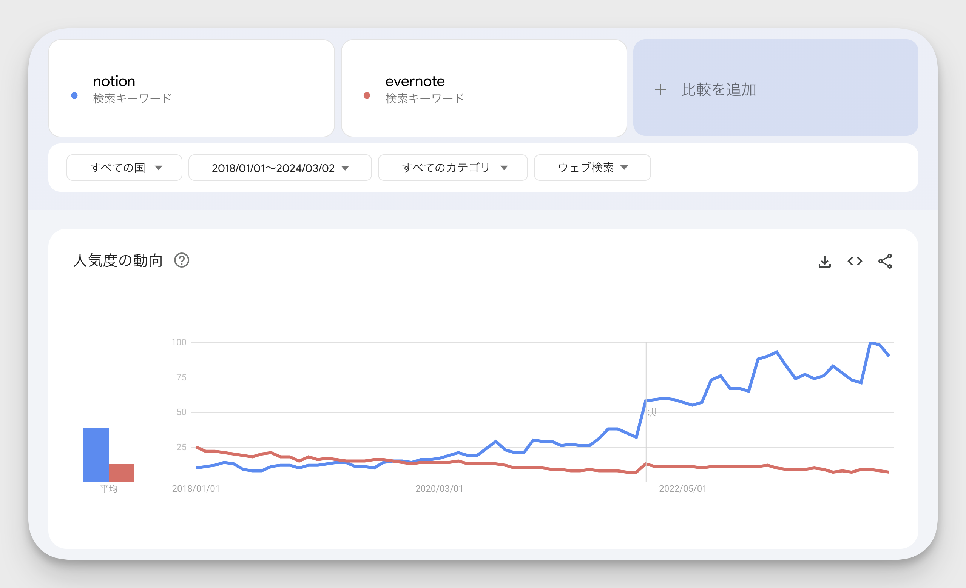
Task: Click the share icon on the chart
Action: tap(885, 261)
